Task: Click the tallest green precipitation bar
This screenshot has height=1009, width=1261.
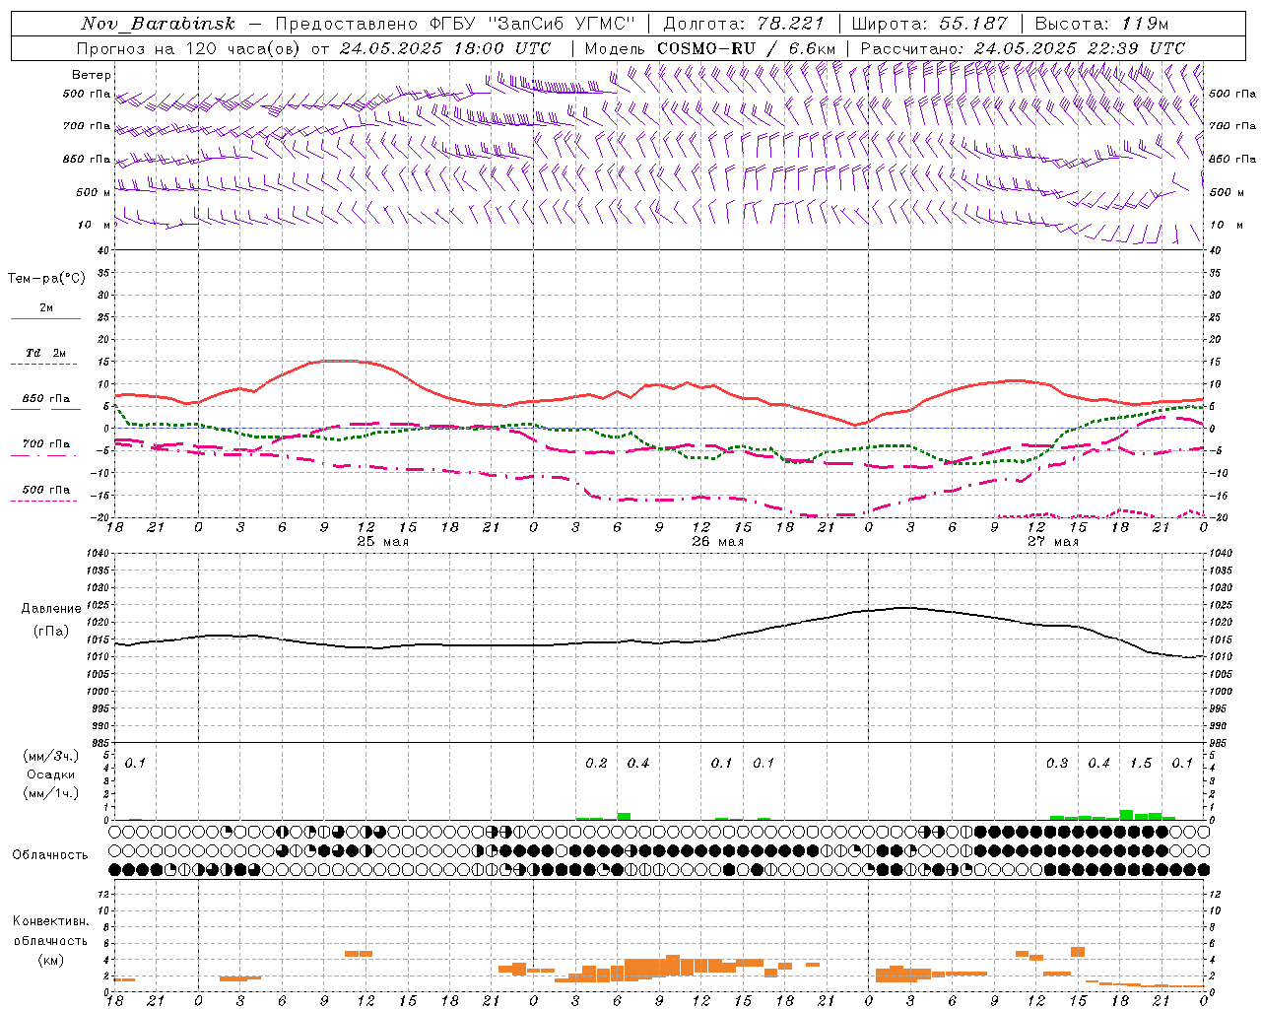Action: (1126, 815)
